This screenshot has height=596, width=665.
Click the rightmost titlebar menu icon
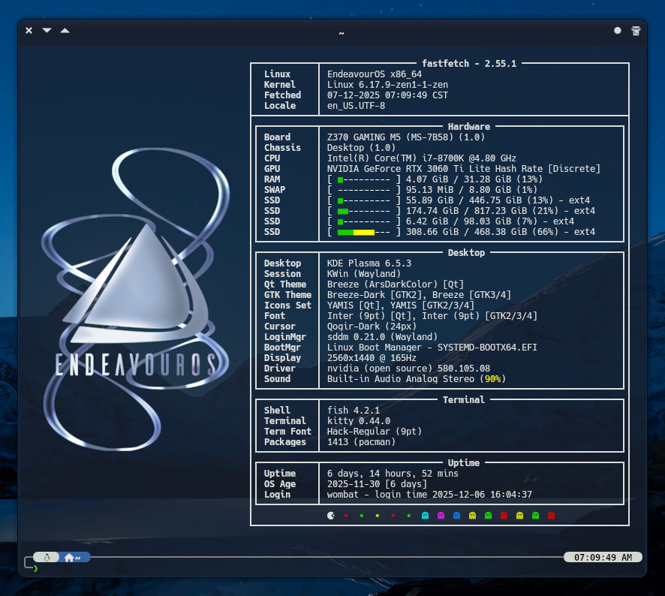[636, 31]
